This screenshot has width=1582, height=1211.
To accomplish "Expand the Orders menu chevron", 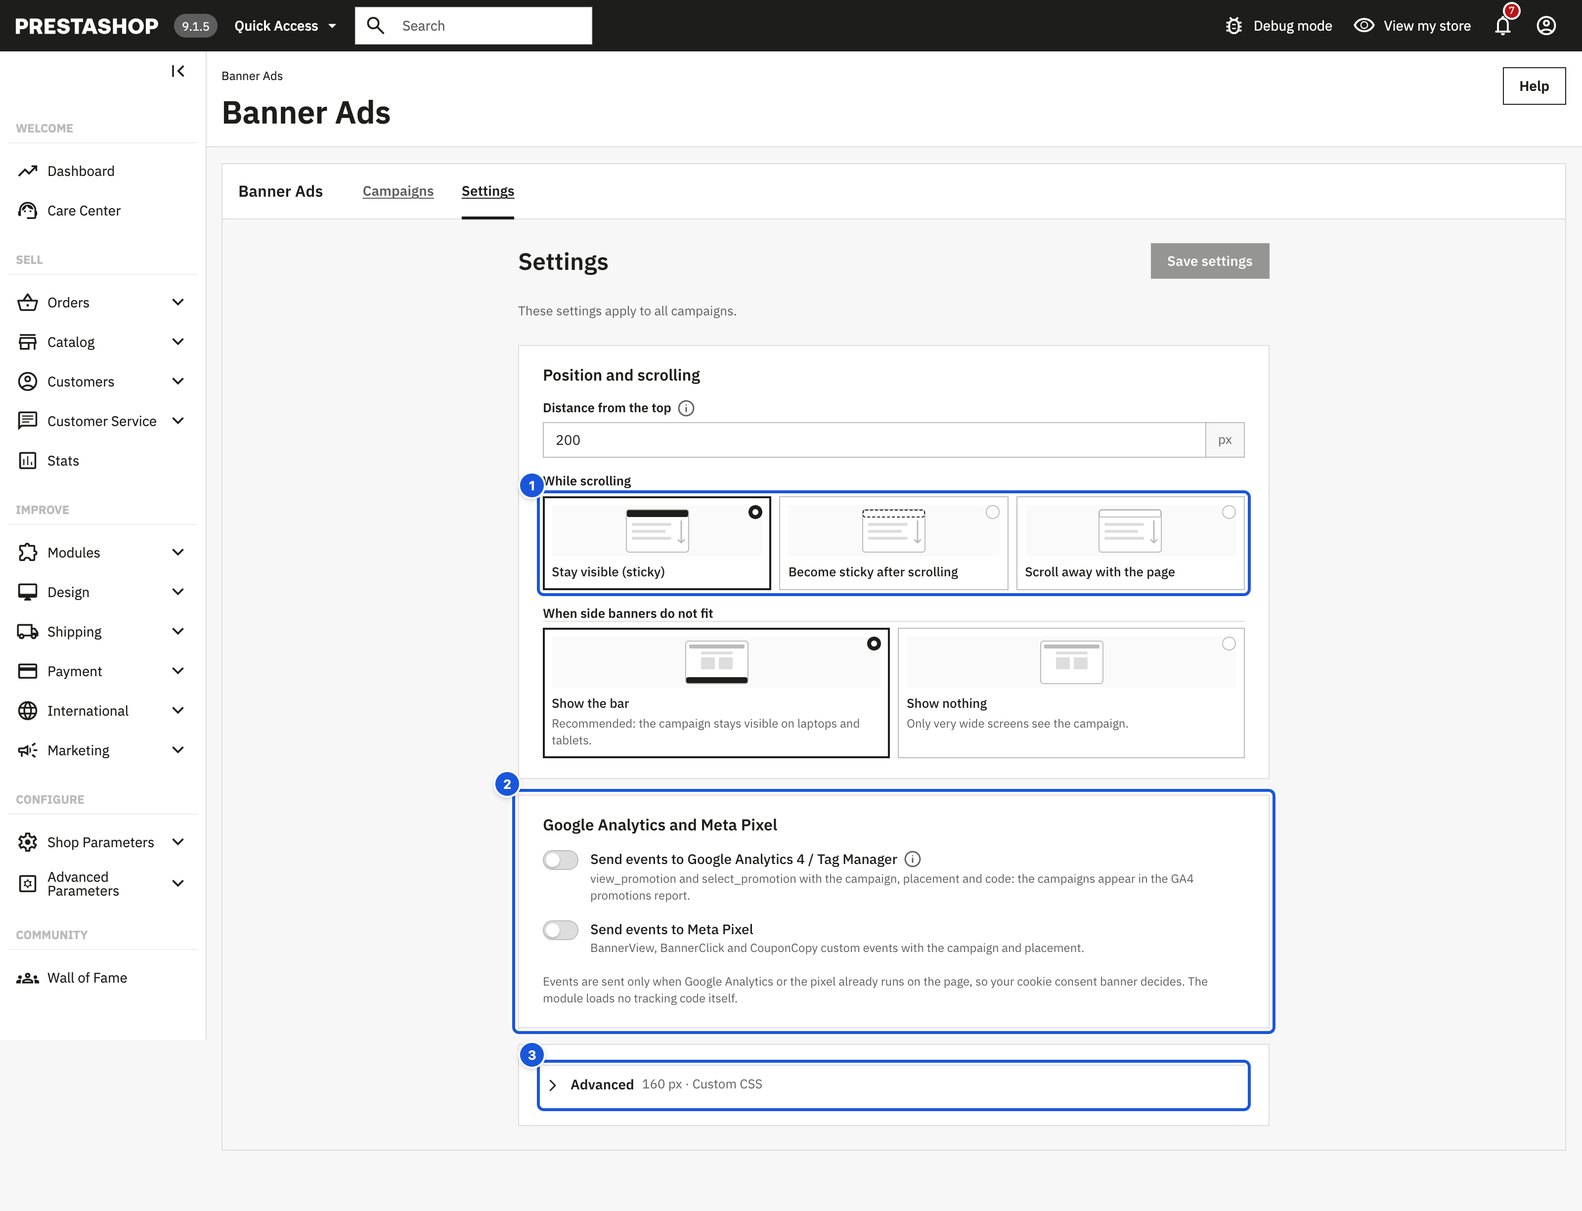I will 178,302.
